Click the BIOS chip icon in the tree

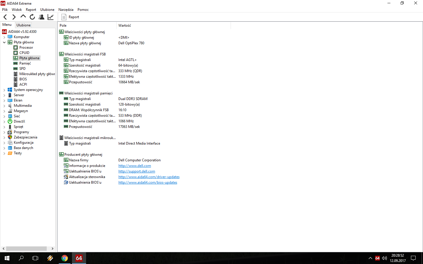(16, 79)
